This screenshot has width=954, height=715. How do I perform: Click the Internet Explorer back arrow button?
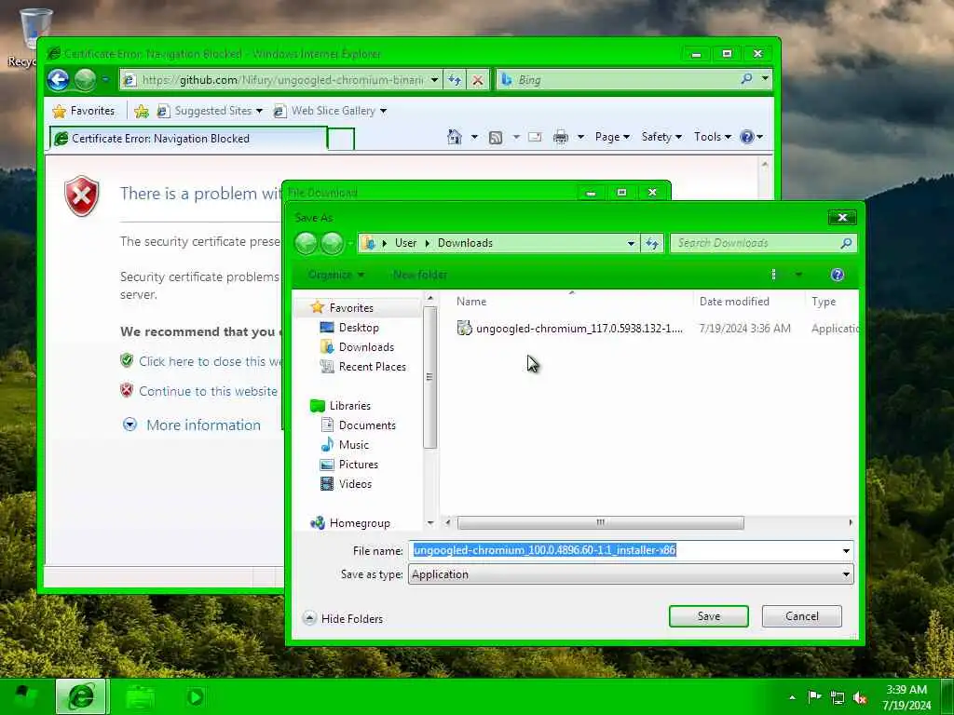[x=59, y=80]
